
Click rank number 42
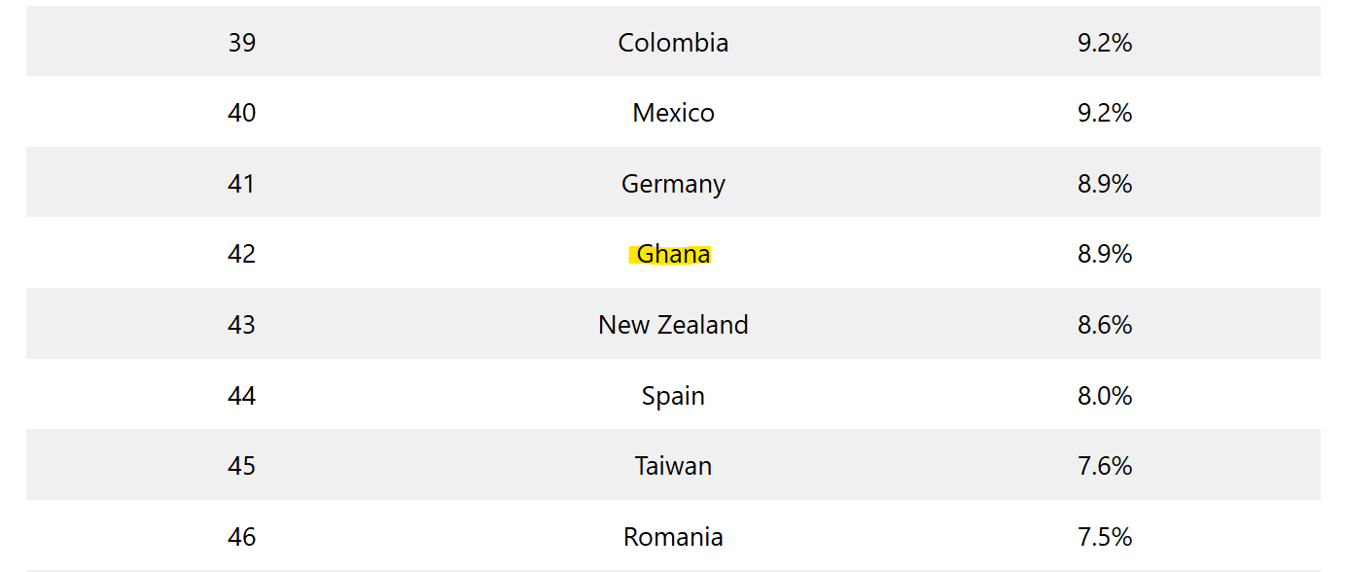tap(242, 255)
